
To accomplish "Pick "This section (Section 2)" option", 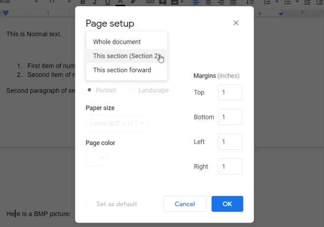I will pos(126,56).
